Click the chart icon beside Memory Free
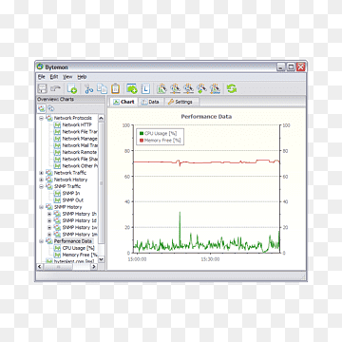The width and height of the screenshot is (342, 342). click(x=57, y=255)
